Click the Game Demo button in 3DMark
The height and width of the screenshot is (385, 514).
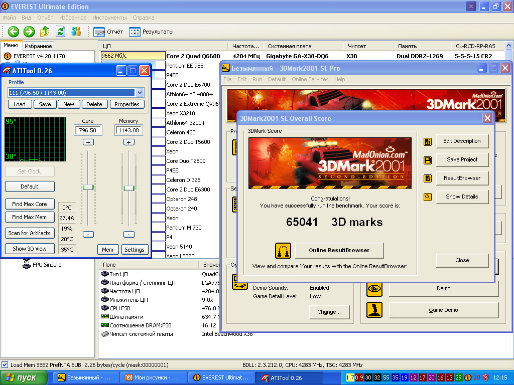click(443, 310)
